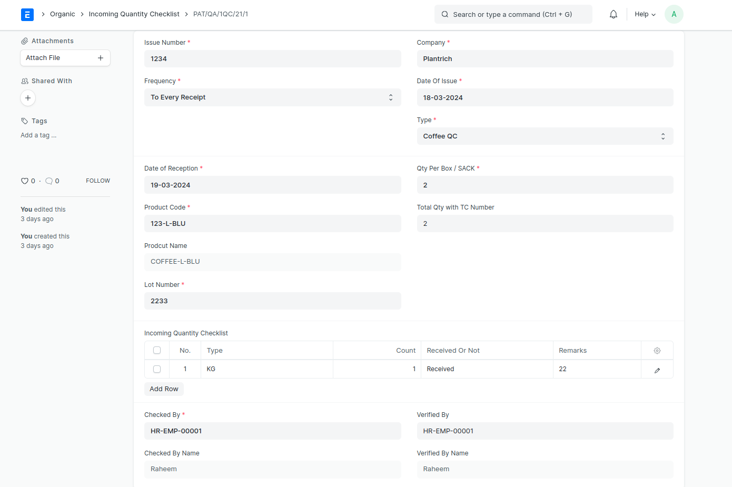Edit the KG row with pencil icon
Viewport: 732px width, 487px height.
657,370
